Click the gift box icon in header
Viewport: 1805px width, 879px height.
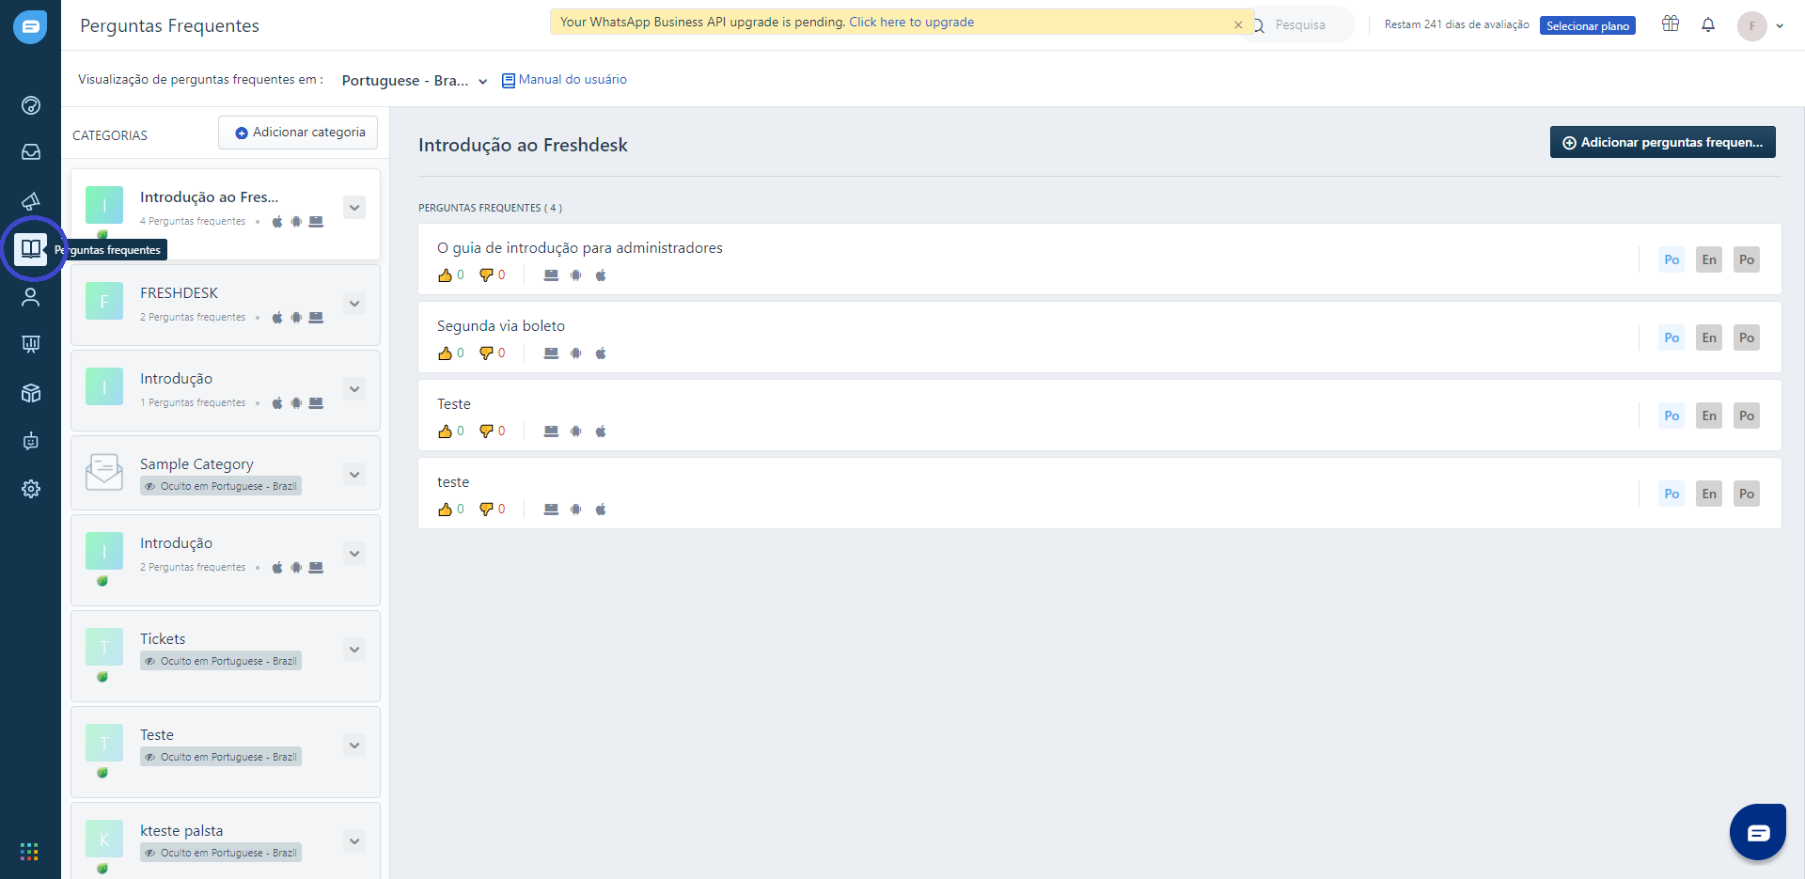[1671, 24]
